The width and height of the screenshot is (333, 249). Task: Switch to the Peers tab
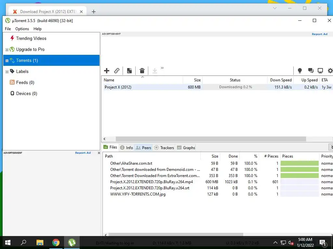pos(143,148)
